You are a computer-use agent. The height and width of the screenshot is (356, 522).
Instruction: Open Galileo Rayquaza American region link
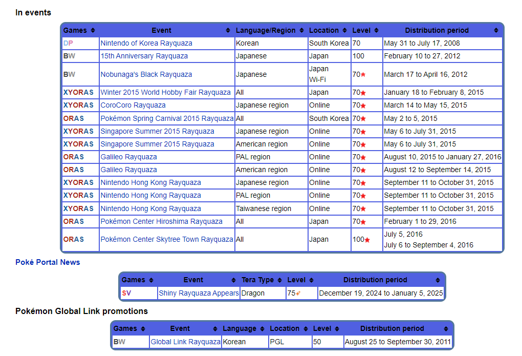tap(129, 170)
